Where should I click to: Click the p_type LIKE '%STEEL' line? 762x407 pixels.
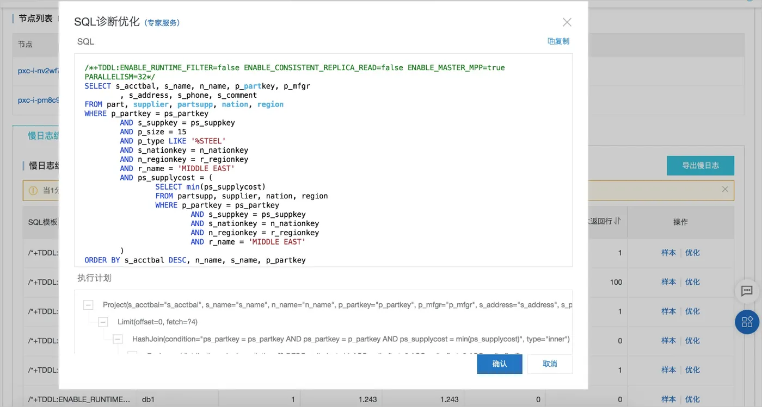173,141
